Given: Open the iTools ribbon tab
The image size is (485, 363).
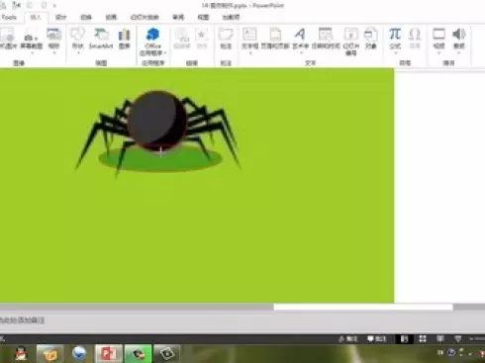Looking at the screenshot, I should [9, 17].
